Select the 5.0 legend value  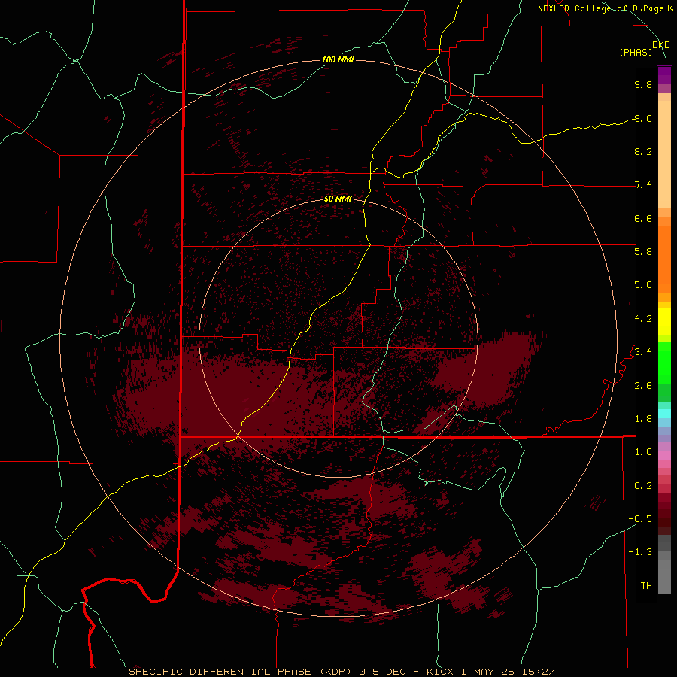(x=643, y=285)
